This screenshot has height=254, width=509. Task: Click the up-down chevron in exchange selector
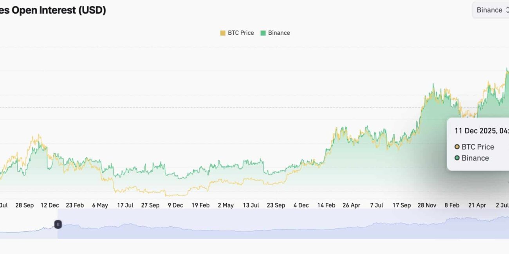tap(507, 10)
